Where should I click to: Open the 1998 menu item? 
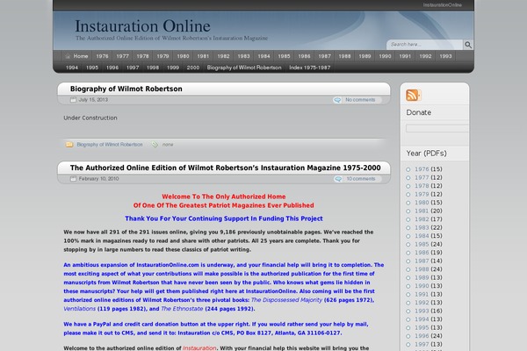(153, 68)
